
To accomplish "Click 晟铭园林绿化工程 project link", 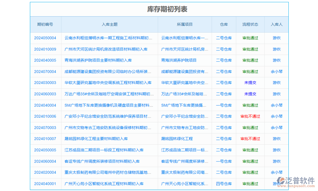I will 177,139.
